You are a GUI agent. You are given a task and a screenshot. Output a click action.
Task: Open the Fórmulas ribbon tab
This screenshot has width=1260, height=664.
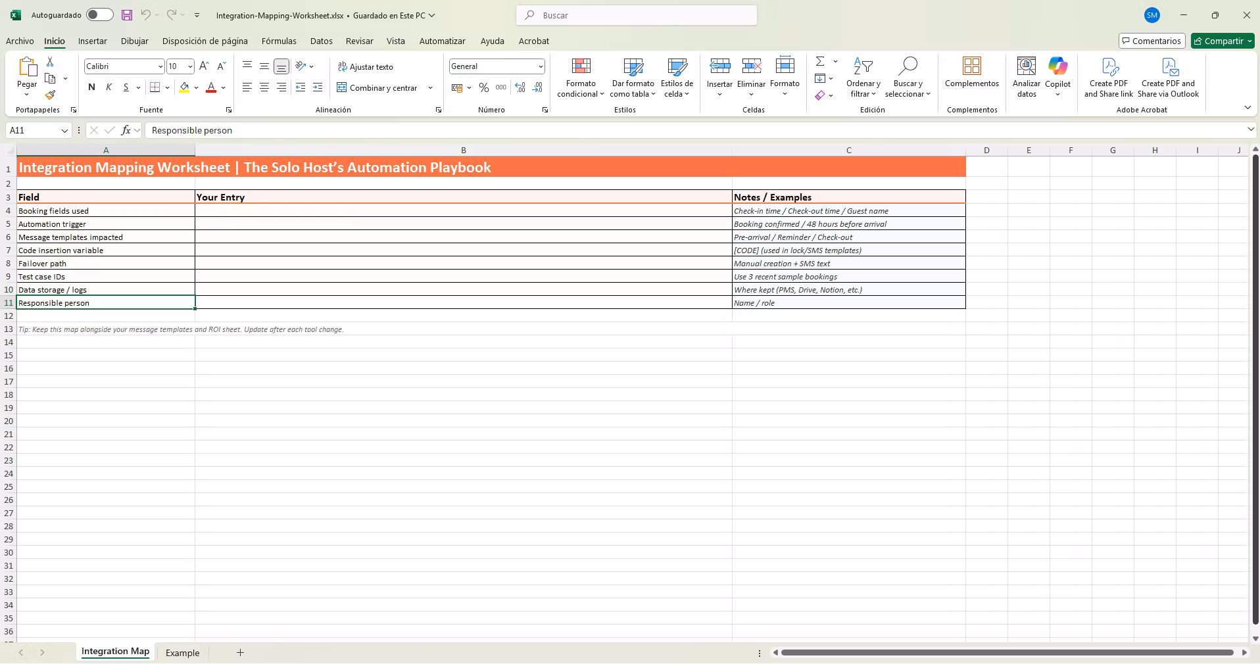pos(279,41)
